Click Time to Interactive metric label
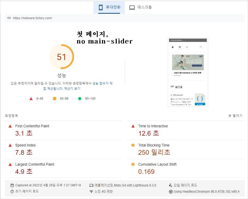The image size is (248, 199). click(153, 126)
